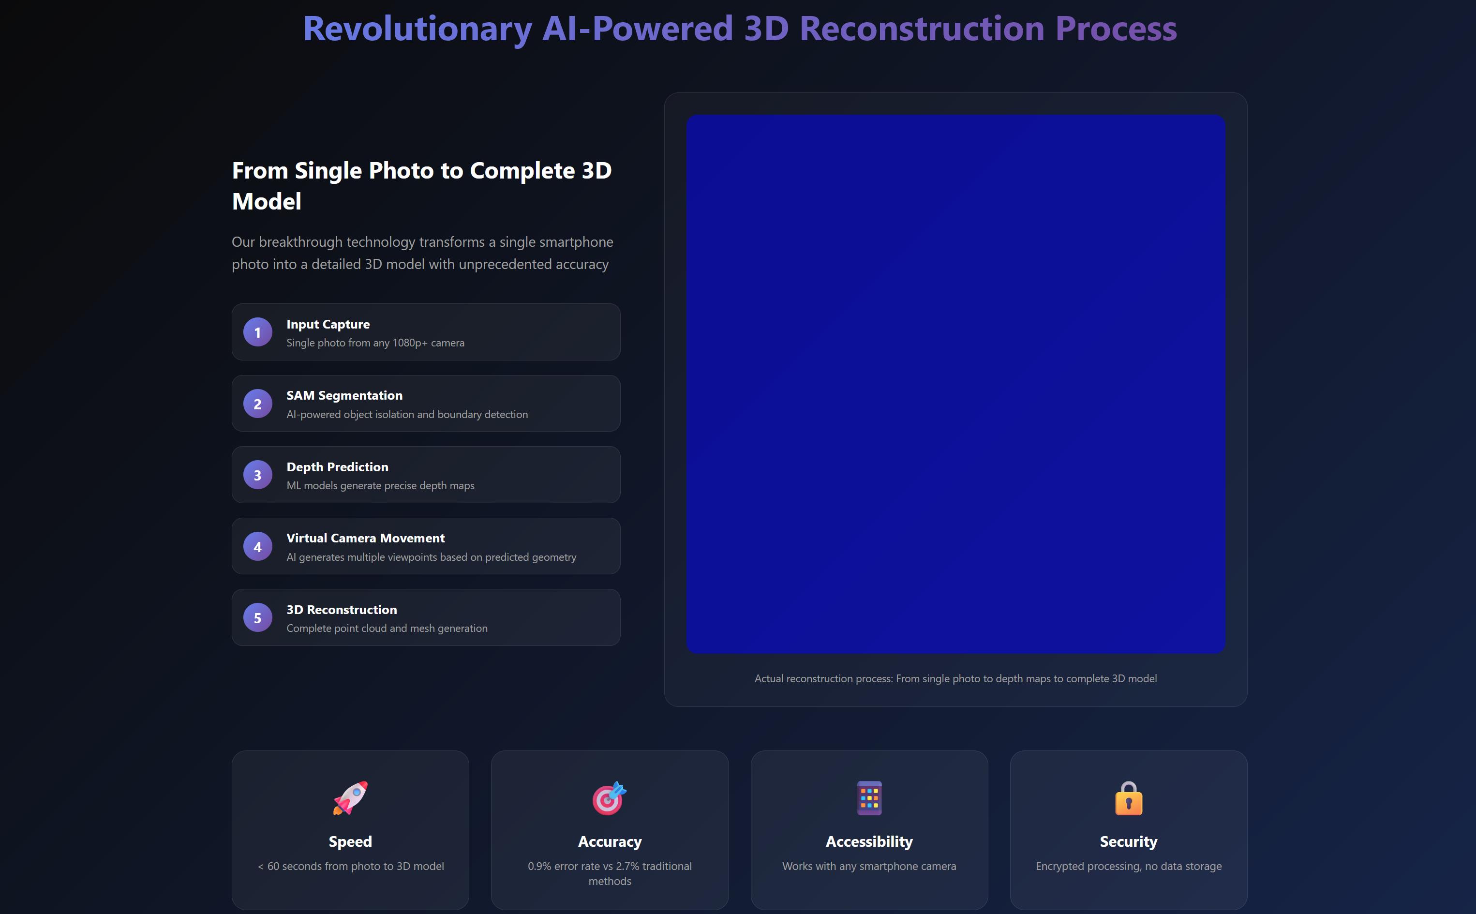Click the padlock Security icon

click(1129, 798)
